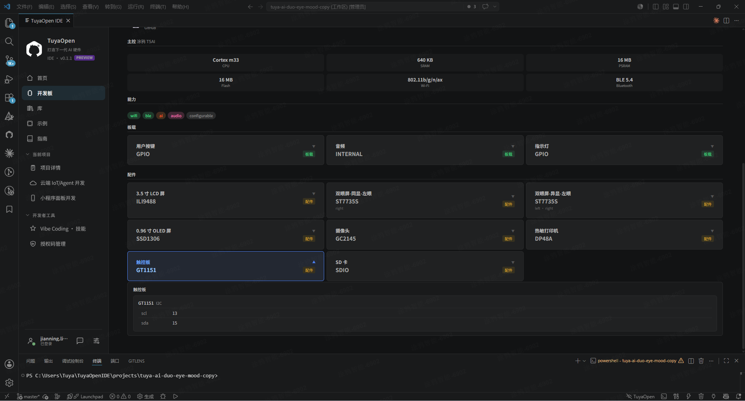745x401 pixels.
Task: Switch to the GITLENS panel tab
Action: pyautogui.click(x=136, y=361)
